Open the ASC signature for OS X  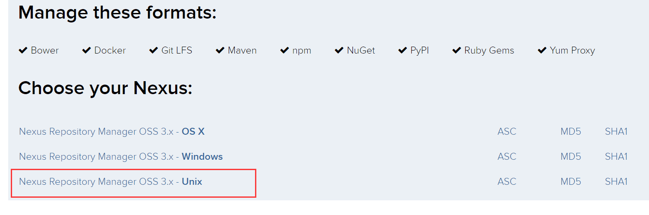coord(507,131)
